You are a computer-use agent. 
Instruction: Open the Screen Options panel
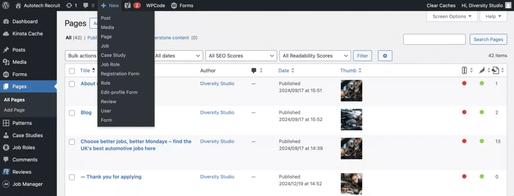[x=452, y=16]
